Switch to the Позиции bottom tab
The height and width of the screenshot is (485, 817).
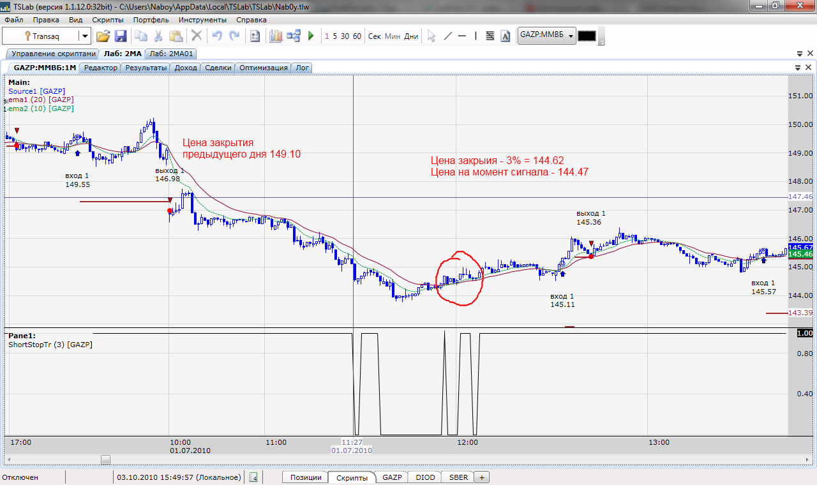coord(306,477)
